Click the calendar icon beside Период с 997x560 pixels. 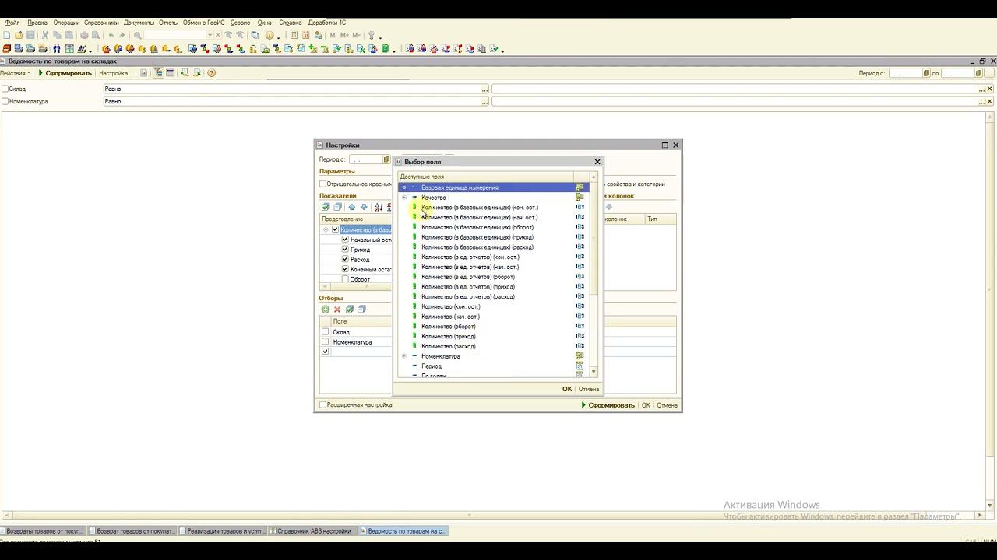[386, 159]
